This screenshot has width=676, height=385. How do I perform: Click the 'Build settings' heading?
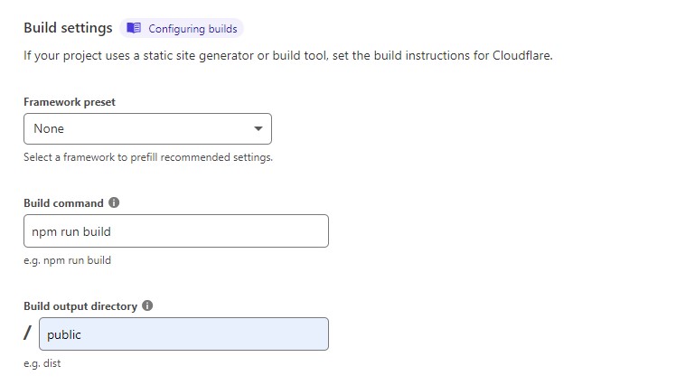point(68,28)
